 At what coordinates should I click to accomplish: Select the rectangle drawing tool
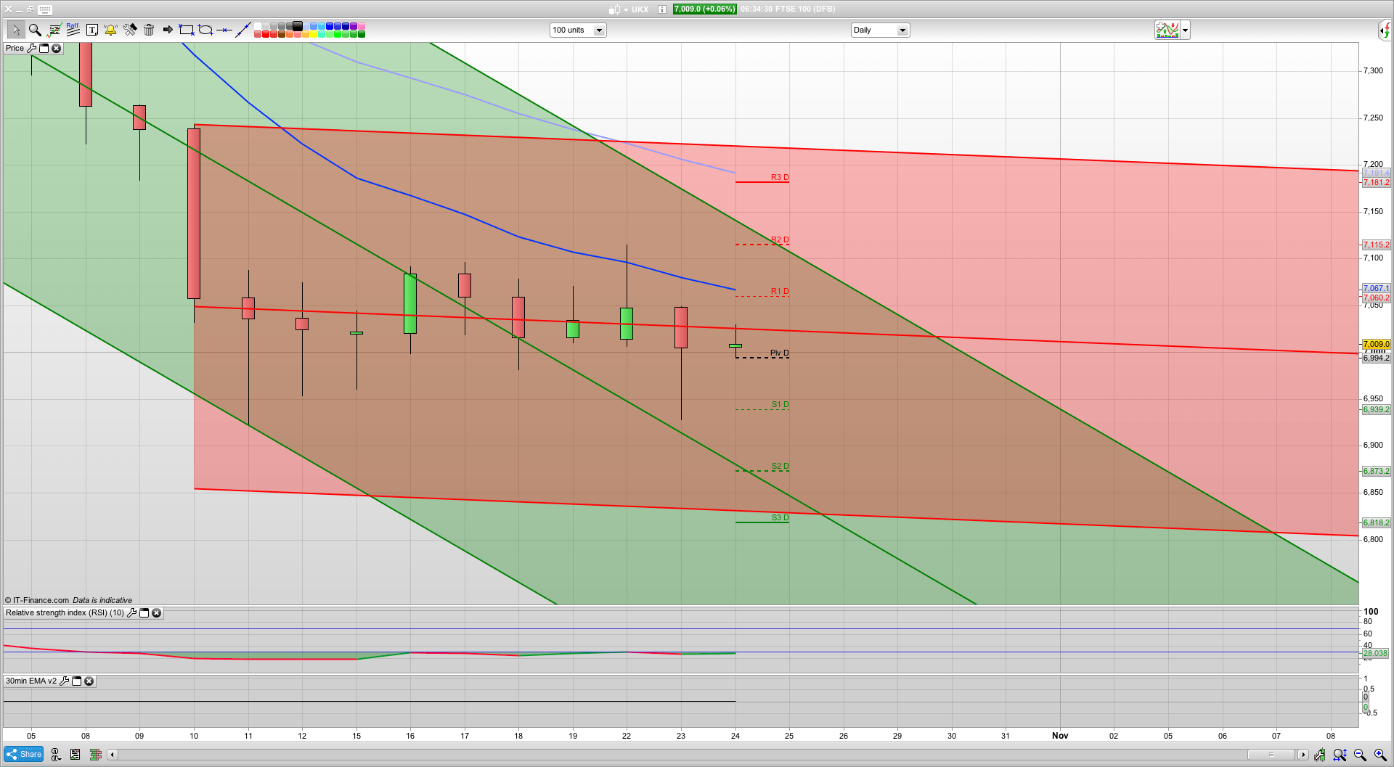pyautogui.click(x=185, y=30)
